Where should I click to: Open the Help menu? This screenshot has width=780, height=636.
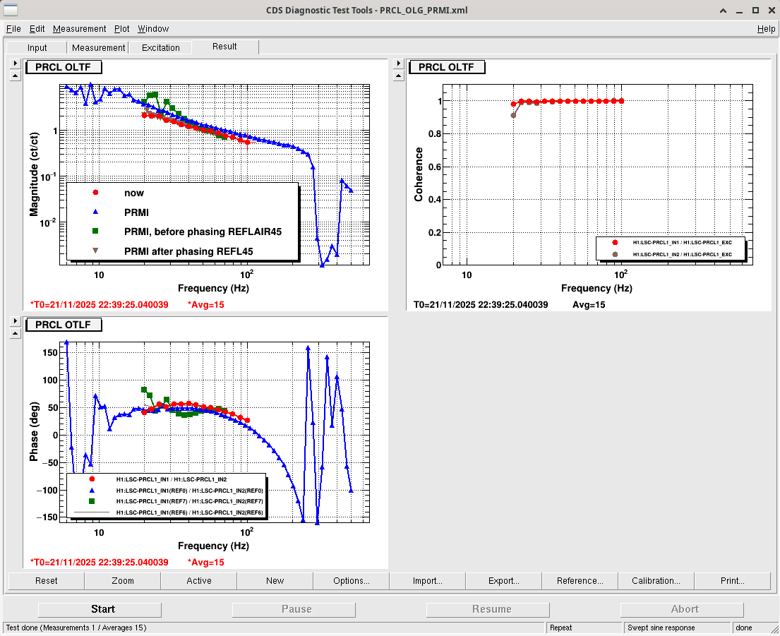[766, 29]
